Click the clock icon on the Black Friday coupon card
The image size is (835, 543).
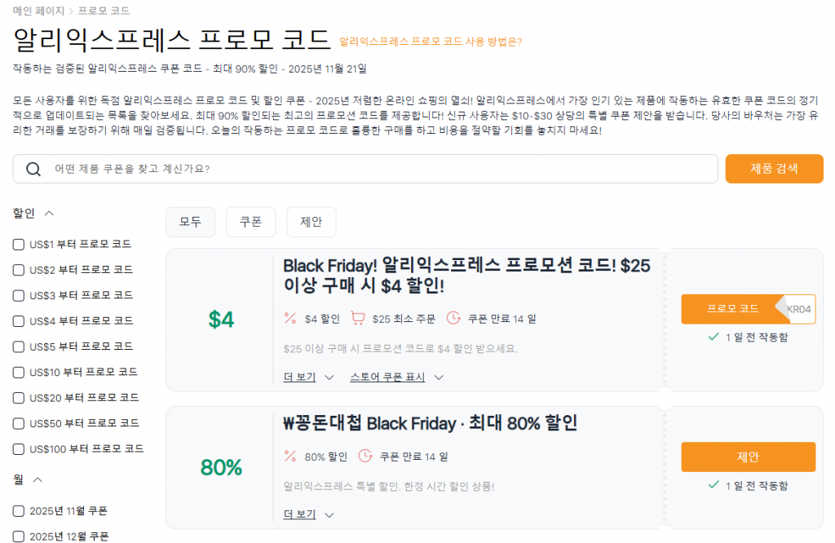(x=454, y=318)
